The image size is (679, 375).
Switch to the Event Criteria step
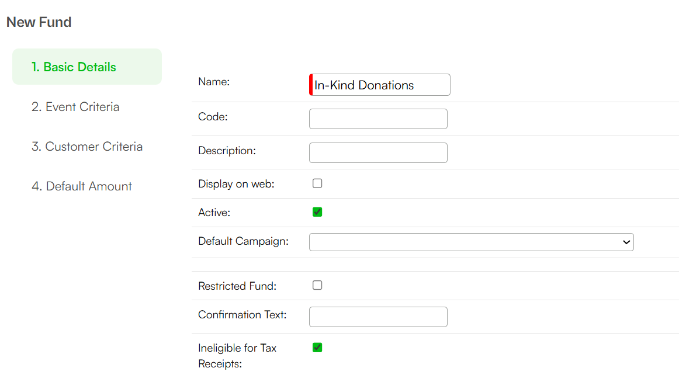click(x=75, y=106)
